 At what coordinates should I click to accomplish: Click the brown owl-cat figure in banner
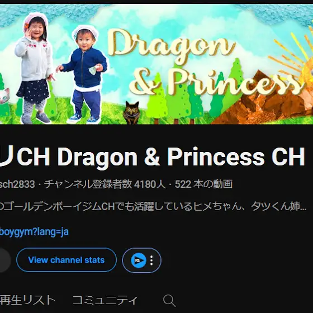pos(131,112)
